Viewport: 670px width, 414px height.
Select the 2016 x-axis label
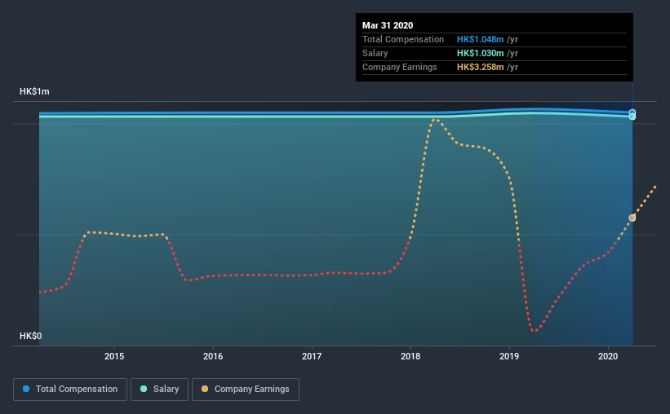[x=213, y=356]
